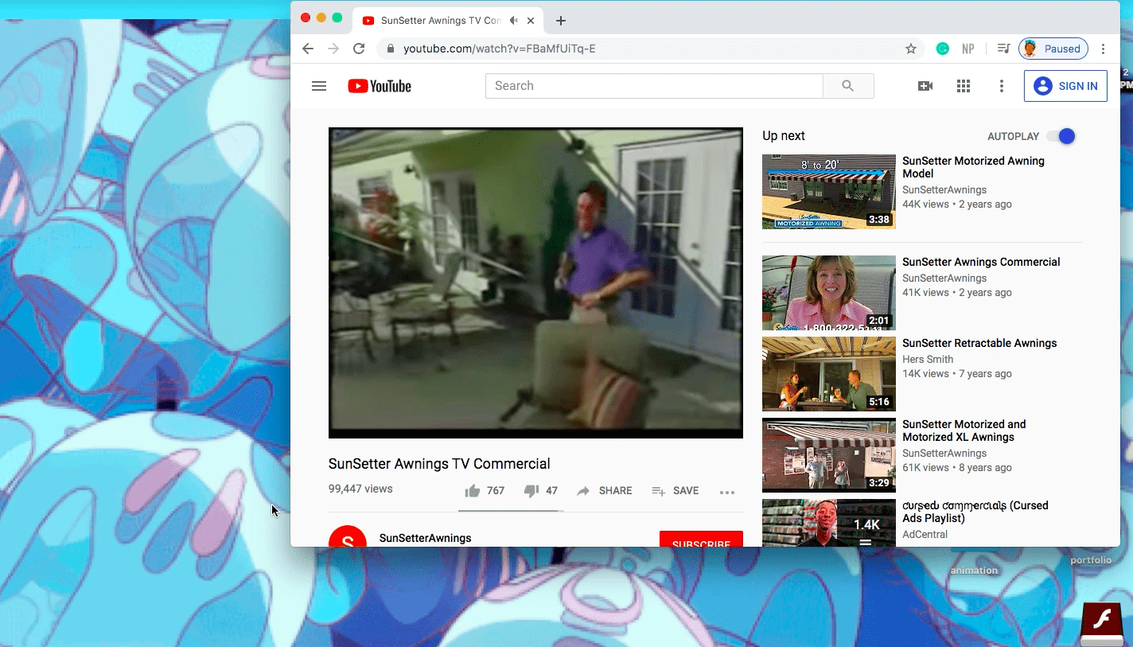
Task: Open the create video camera icon
Action: point(925,86)
